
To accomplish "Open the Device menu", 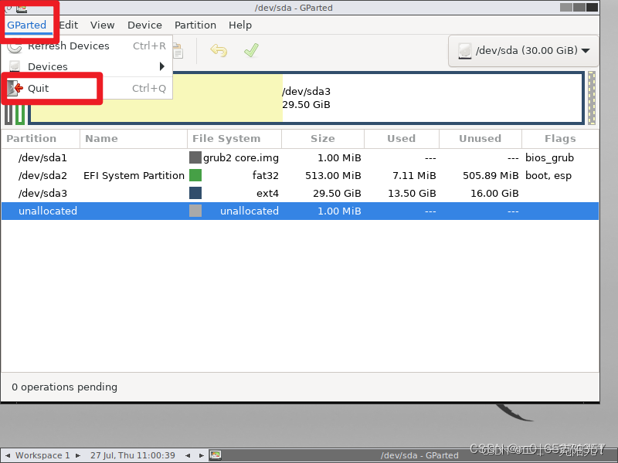I will (x=144, y=25).
